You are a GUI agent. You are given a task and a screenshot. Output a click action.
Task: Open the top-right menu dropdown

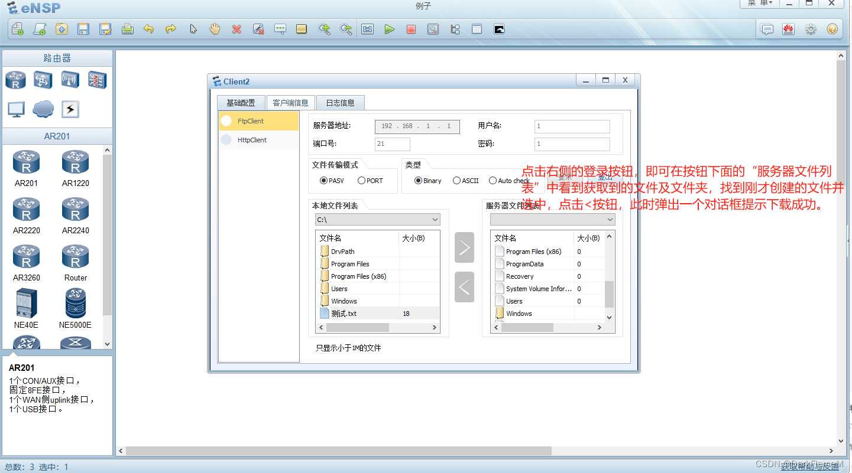click(x=760, y=4)
